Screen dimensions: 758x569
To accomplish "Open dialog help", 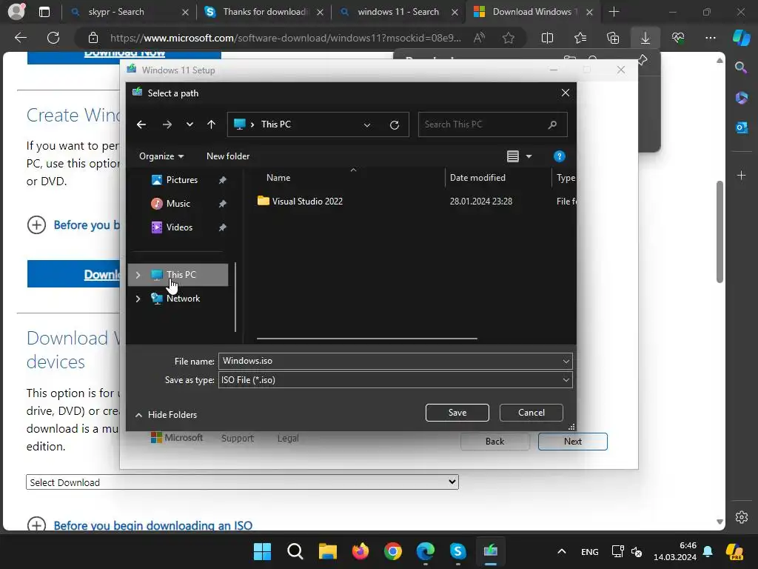I will [x=560, y=156].
